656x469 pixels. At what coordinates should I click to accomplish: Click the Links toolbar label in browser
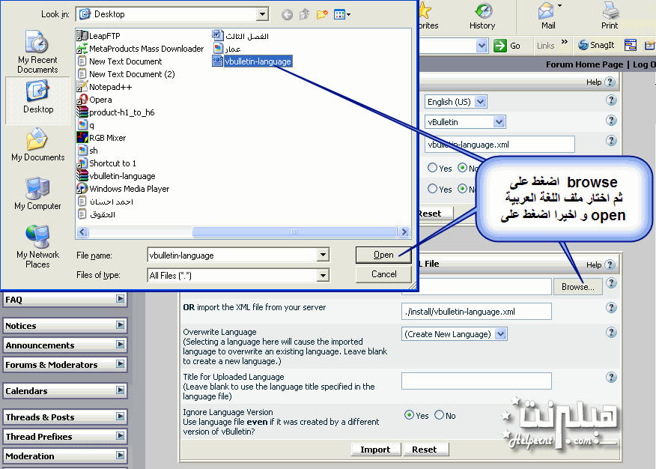tap(546, 46)
